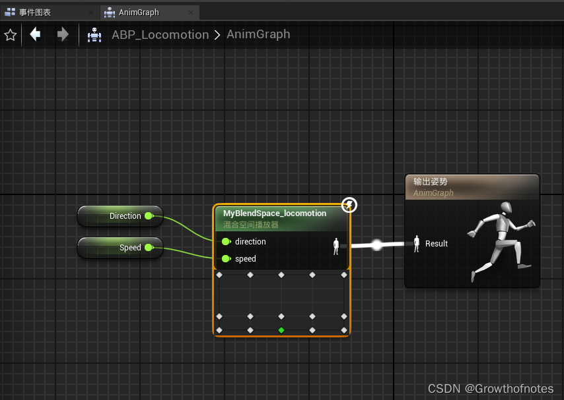
Task: Click the AnimGraph breadcrumb label
Action: point(258,34)
